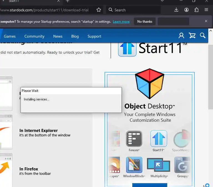Click the site search magnifier icon

click(x=202, y=35)
